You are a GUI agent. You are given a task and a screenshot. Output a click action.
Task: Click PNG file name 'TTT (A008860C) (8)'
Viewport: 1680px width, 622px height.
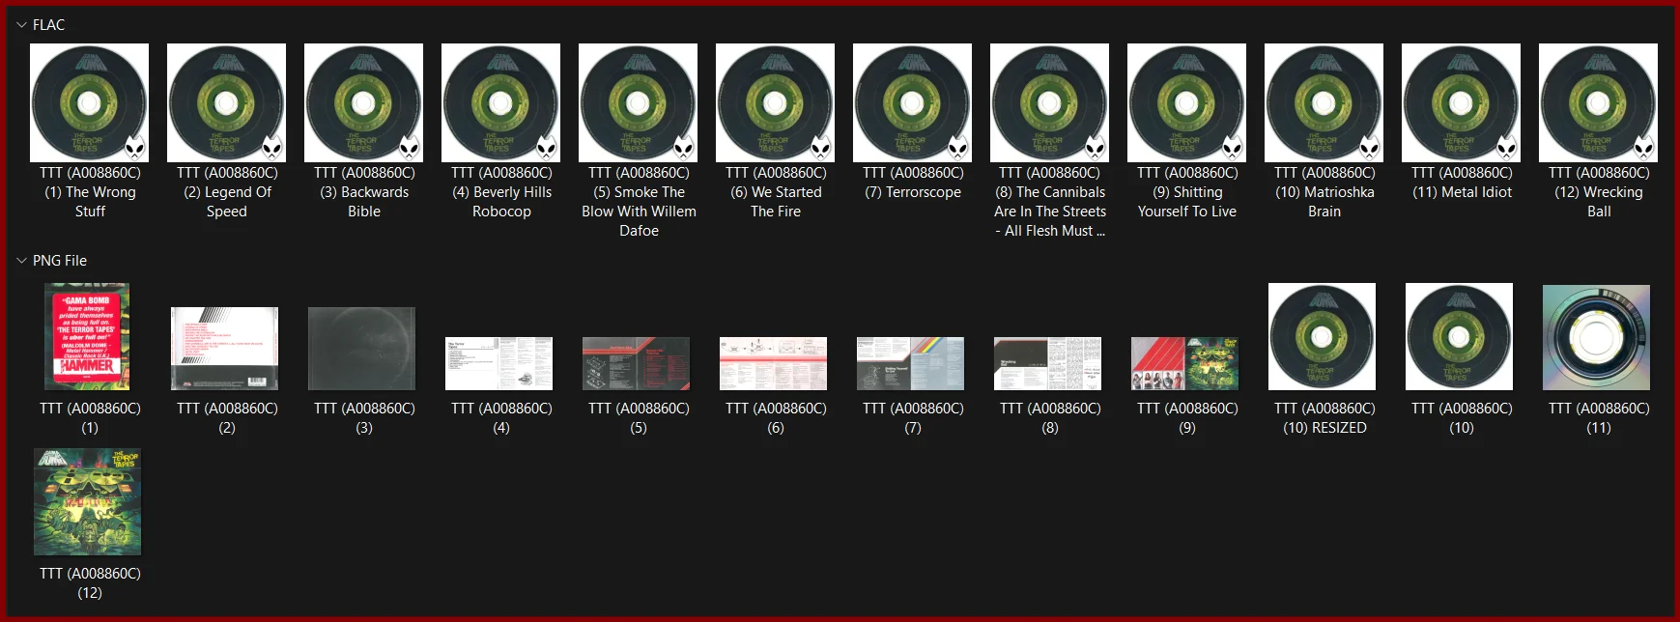1050,418
